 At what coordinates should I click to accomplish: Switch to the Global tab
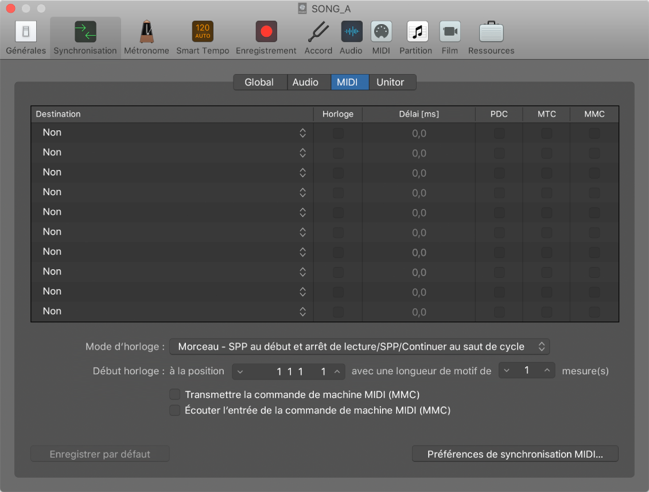(259, 82)
